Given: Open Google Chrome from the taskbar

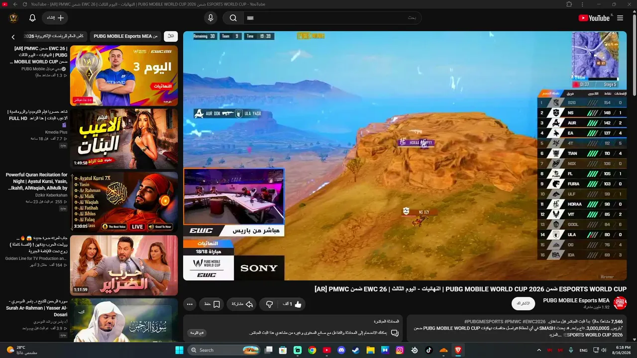Looking at the screenshot, I should [312, 350].
